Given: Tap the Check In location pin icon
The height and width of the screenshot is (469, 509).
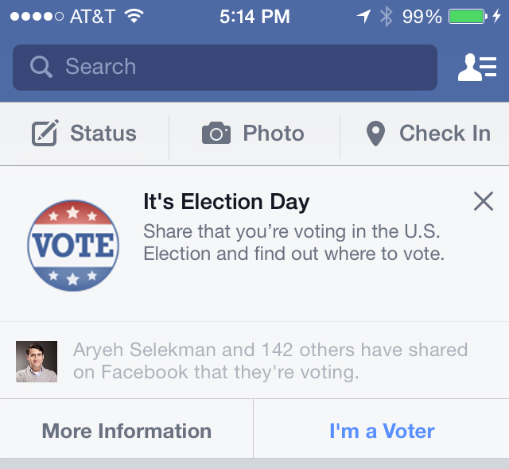Looking at the screenshot, I should click(x=375, y=134).
